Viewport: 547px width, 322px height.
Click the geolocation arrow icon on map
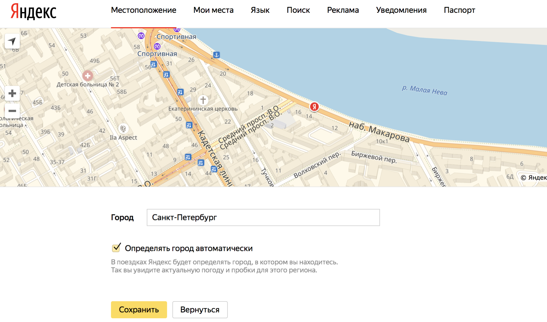(12, 41)
